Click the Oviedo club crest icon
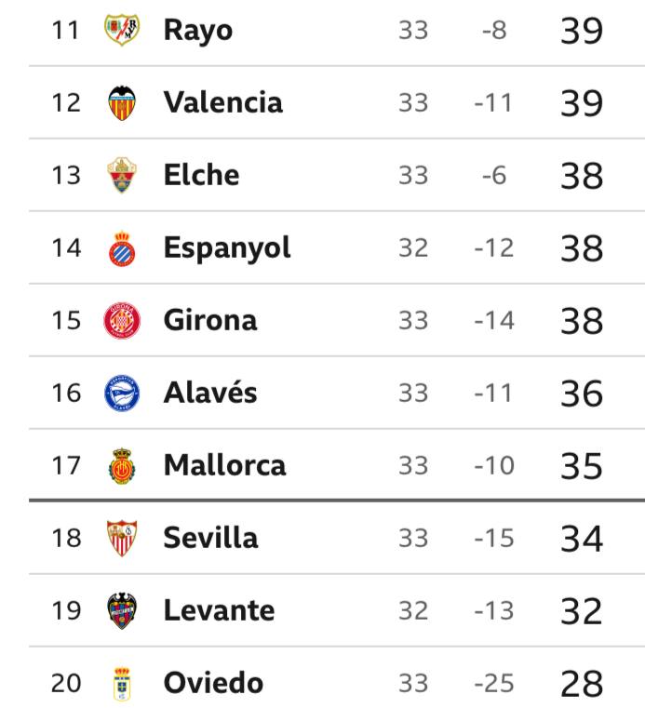This screenshot has height=708, width=645. [x=122, y=684]
